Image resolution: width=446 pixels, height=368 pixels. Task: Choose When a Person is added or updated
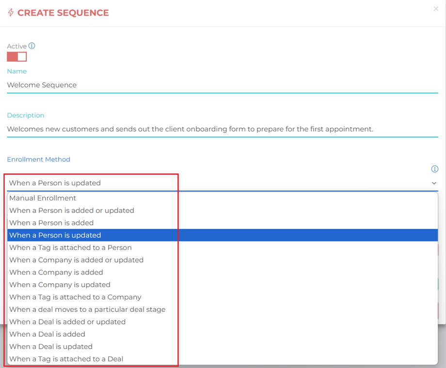click(72, 211)
